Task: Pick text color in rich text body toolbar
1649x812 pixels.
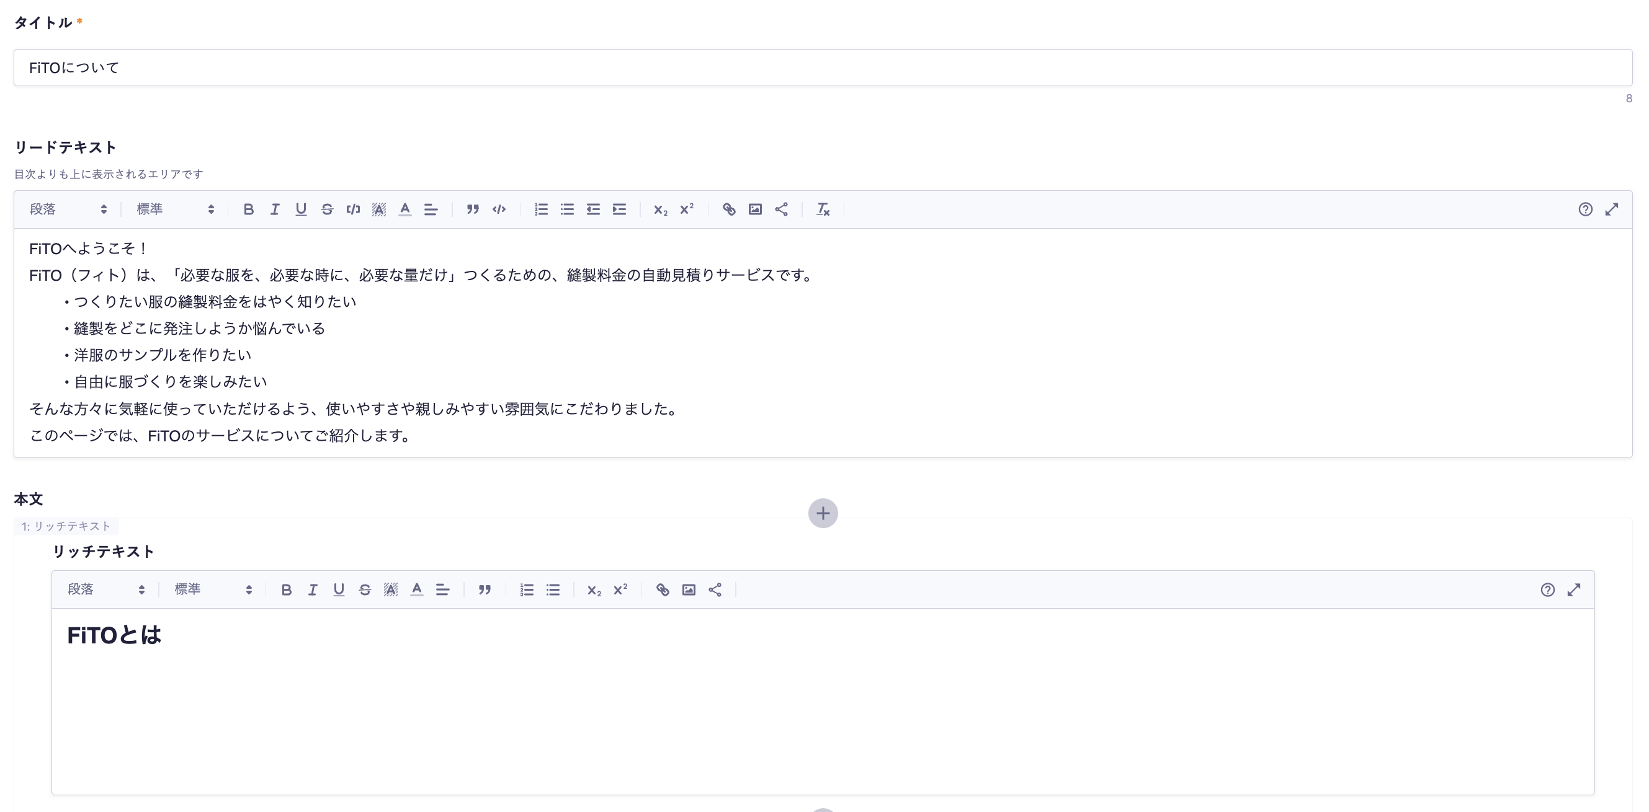Action: coord(417,589)
